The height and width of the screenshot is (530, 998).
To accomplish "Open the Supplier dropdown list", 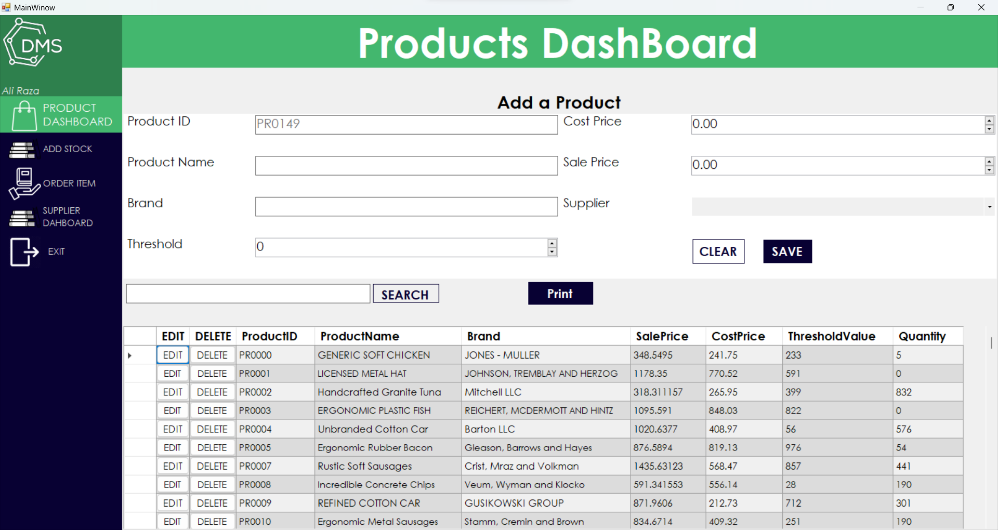I will coord(989,207).
